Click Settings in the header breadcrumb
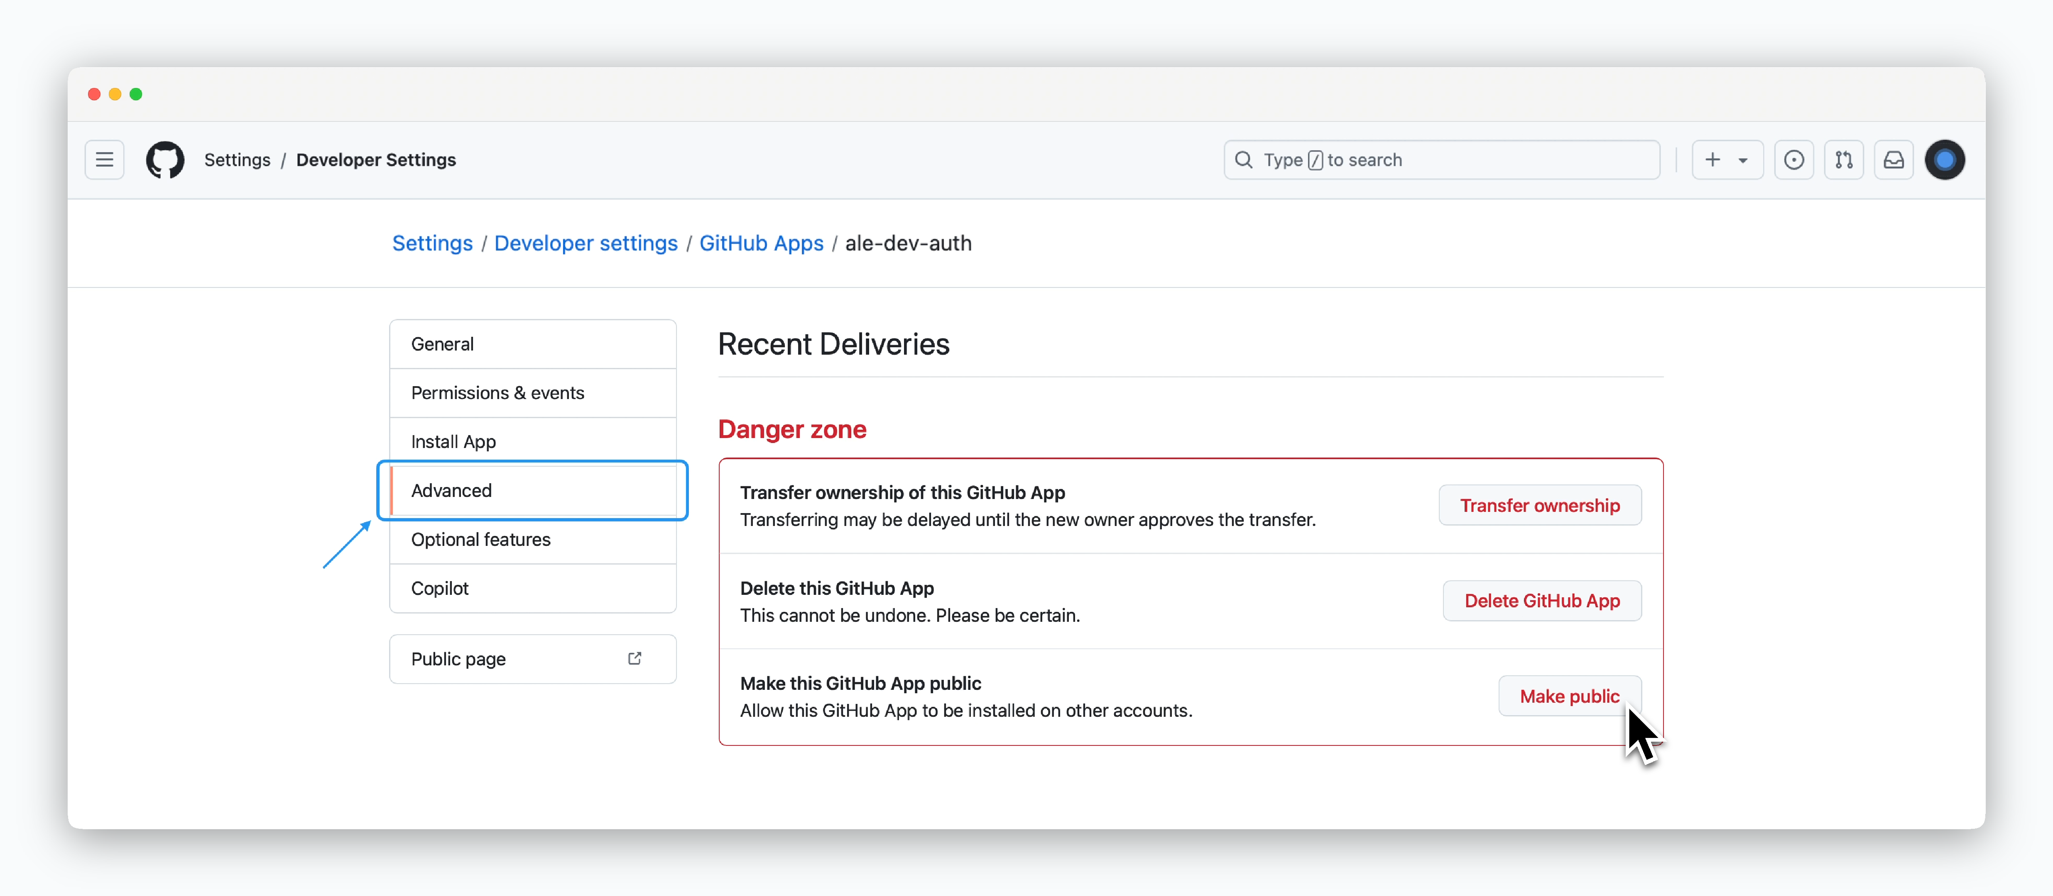The image size is (2053, 896). pyautogui.click(x=238, y=160)
